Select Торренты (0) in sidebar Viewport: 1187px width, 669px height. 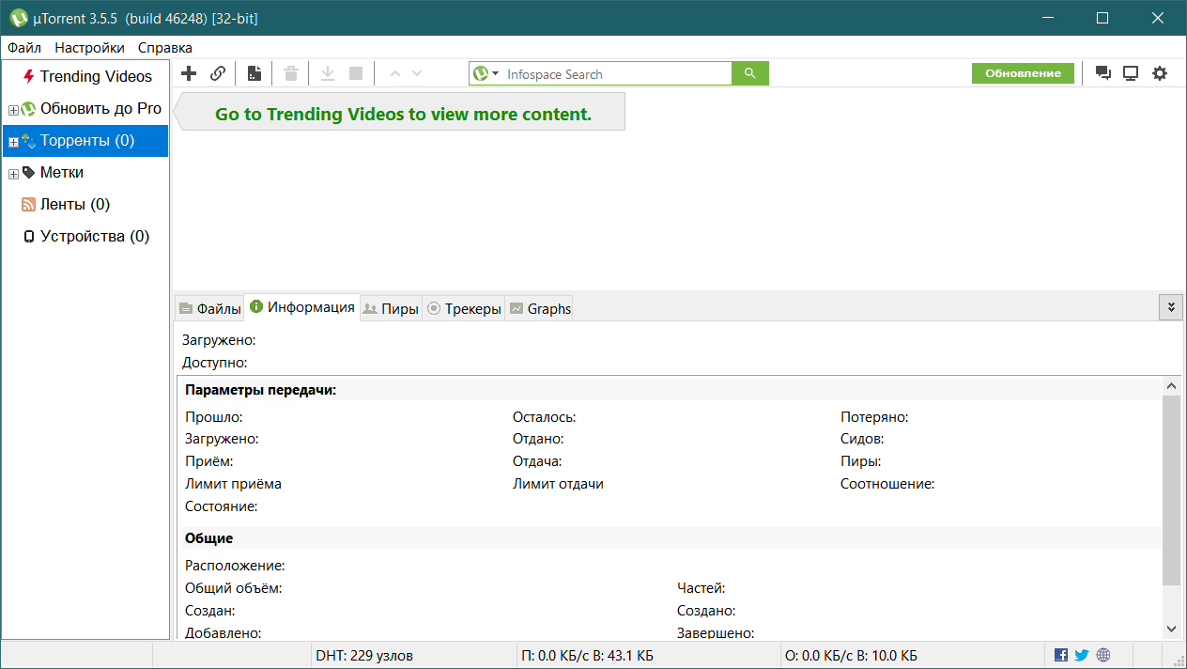click(85, 140)
